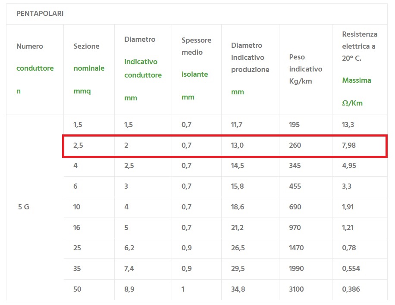Screen dimensions: 395x305
Task: Select resistance value 7,98 in highlighted row
Action: [x=349, y=146]
